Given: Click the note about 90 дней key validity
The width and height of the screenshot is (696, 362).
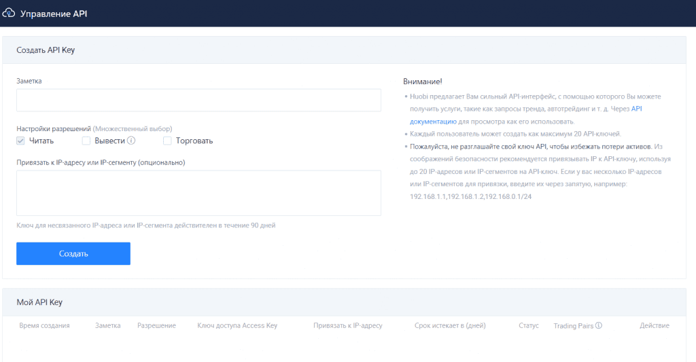Looking at the screenshot, I should [146, 225].
